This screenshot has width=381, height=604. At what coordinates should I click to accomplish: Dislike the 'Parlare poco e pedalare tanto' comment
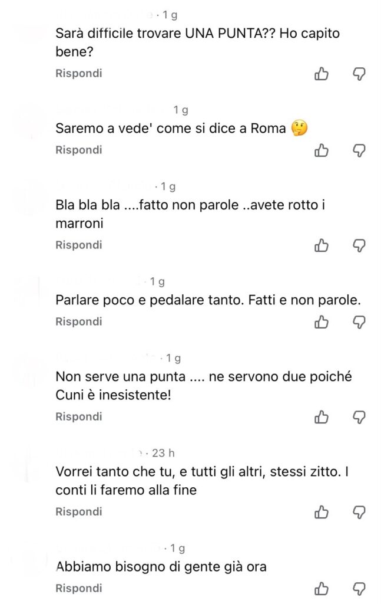[x=359, y=321]
